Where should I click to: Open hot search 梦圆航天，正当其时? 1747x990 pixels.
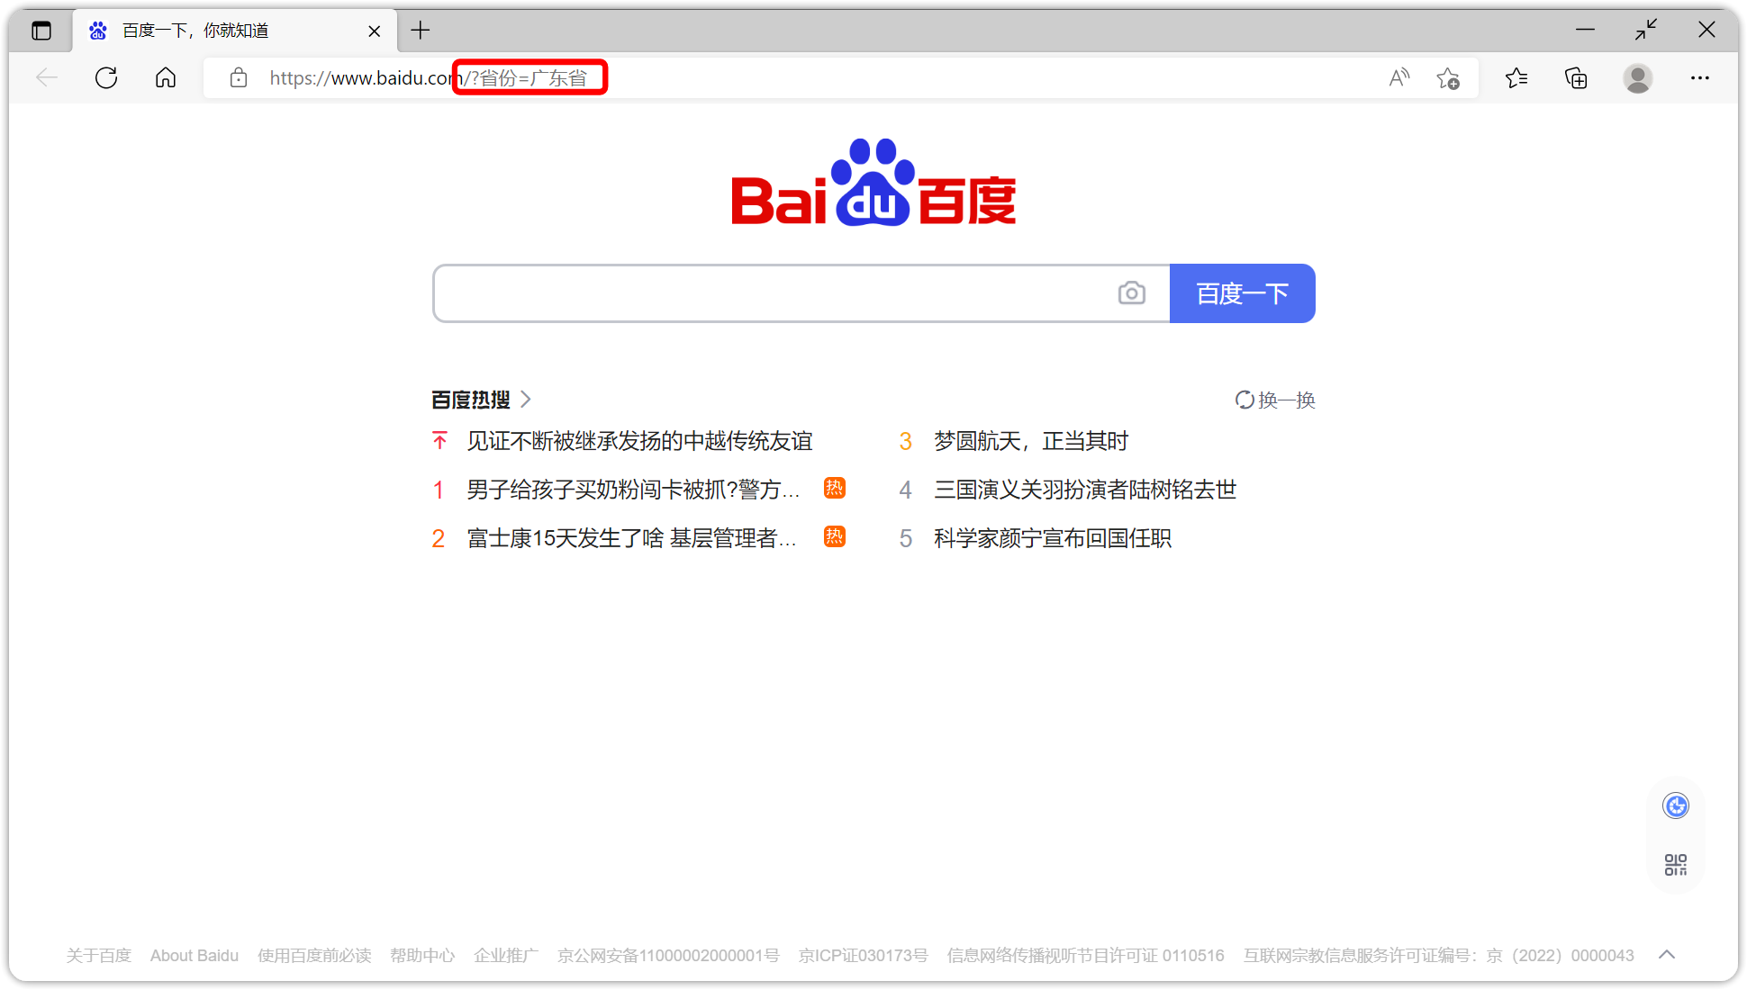tap(1031, 441)
